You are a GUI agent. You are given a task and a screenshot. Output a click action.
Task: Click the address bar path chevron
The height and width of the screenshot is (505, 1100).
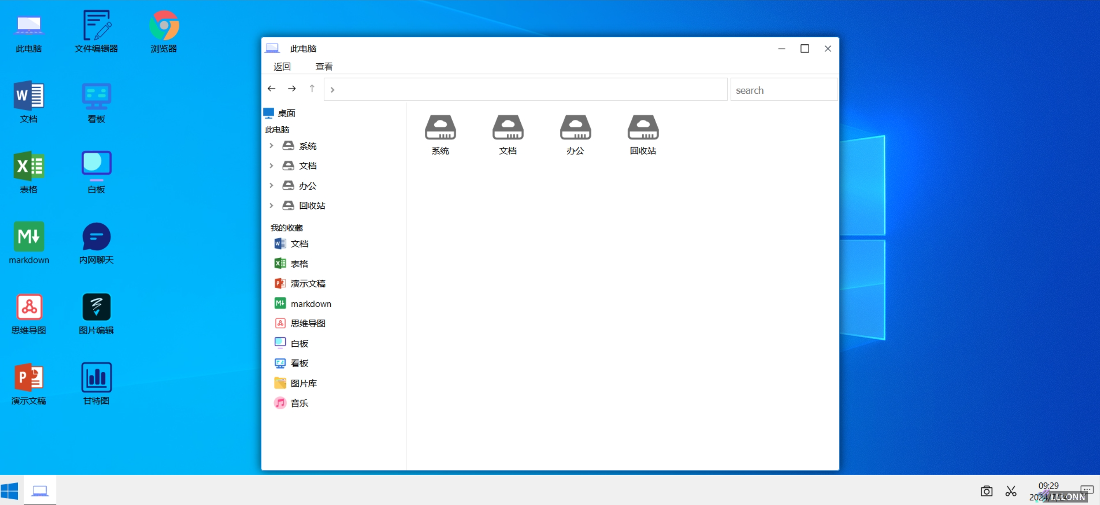click(x=332, y=90)
